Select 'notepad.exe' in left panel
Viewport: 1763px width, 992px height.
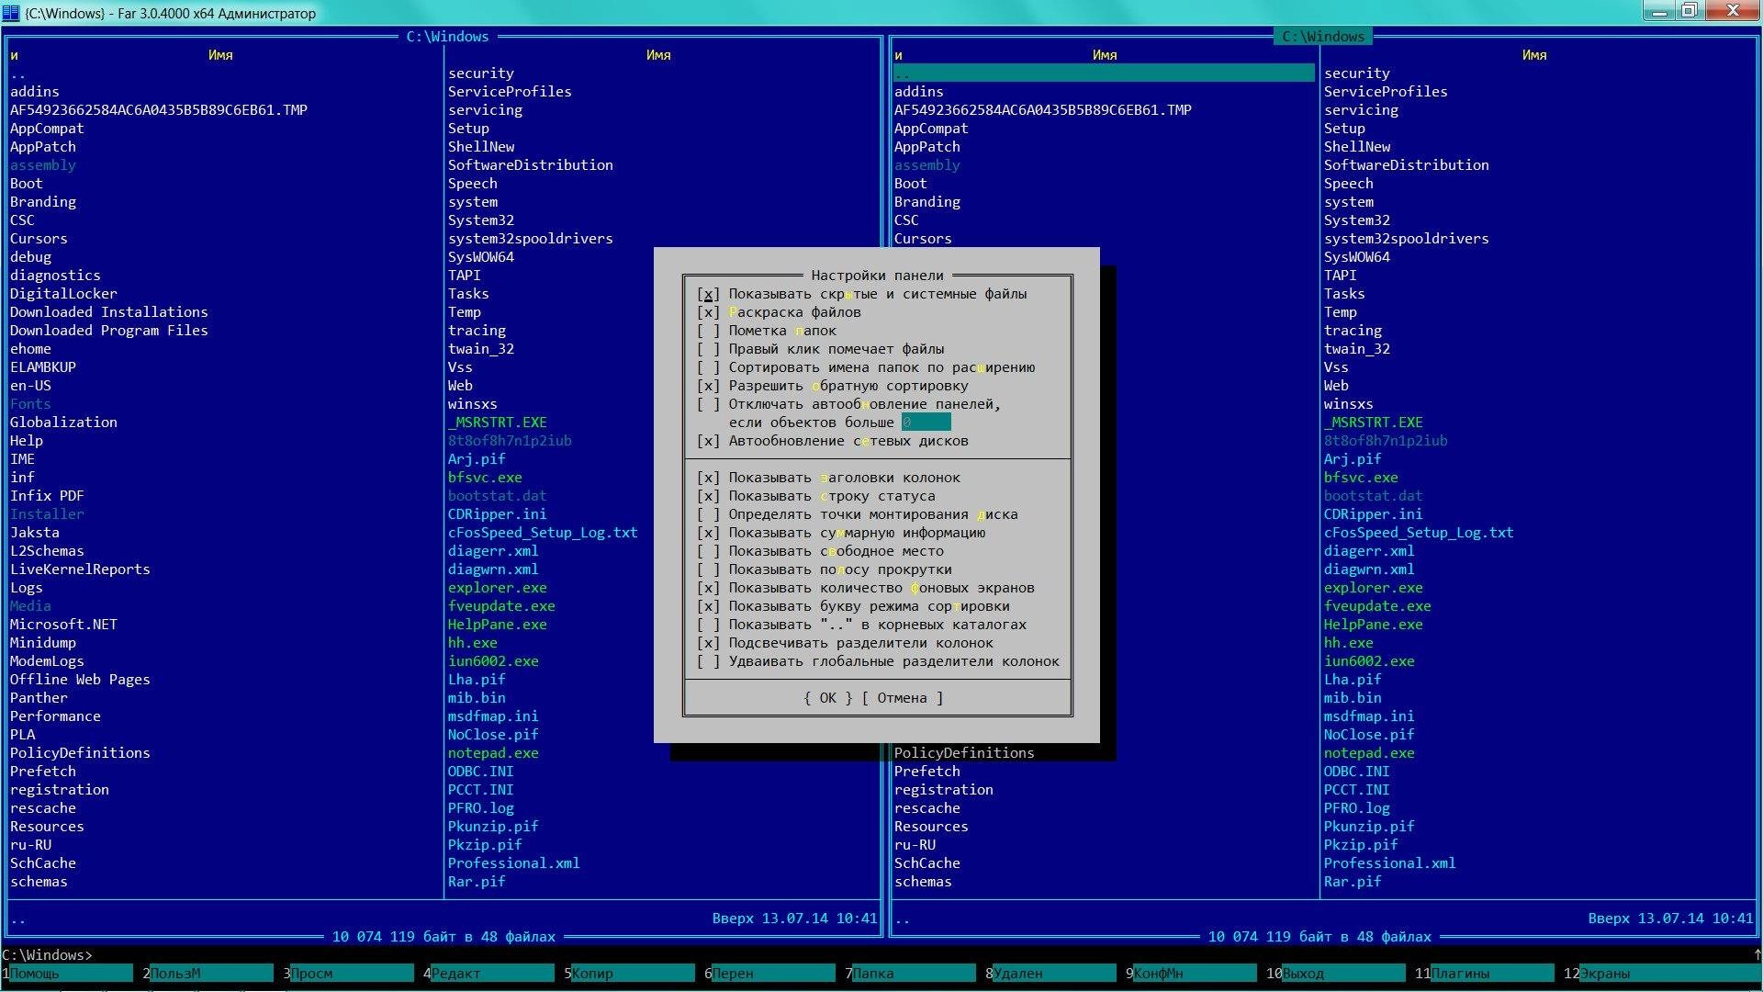pyautogui.click(x=493, y=753)
